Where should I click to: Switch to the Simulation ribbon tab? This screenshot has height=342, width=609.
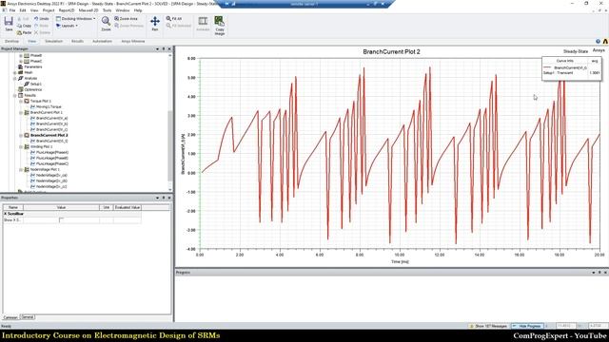click(x=53, y=41)
